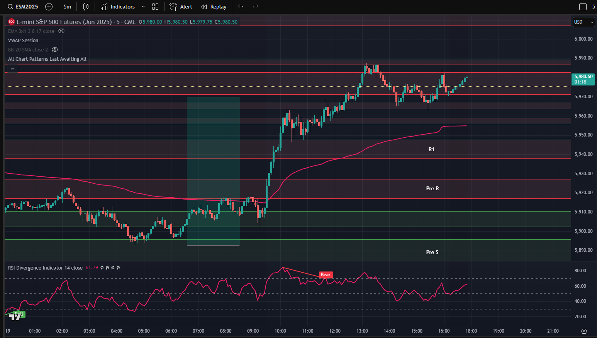
Task: Click the TradingView logo on the chart
Action: pos(15,317)
